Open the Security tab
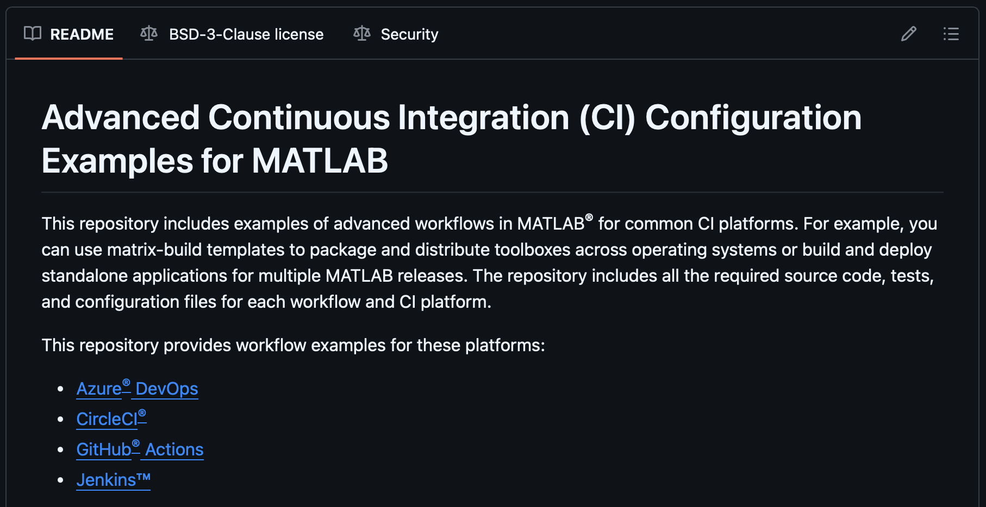986x507 pixels. (x=409, y=34)
